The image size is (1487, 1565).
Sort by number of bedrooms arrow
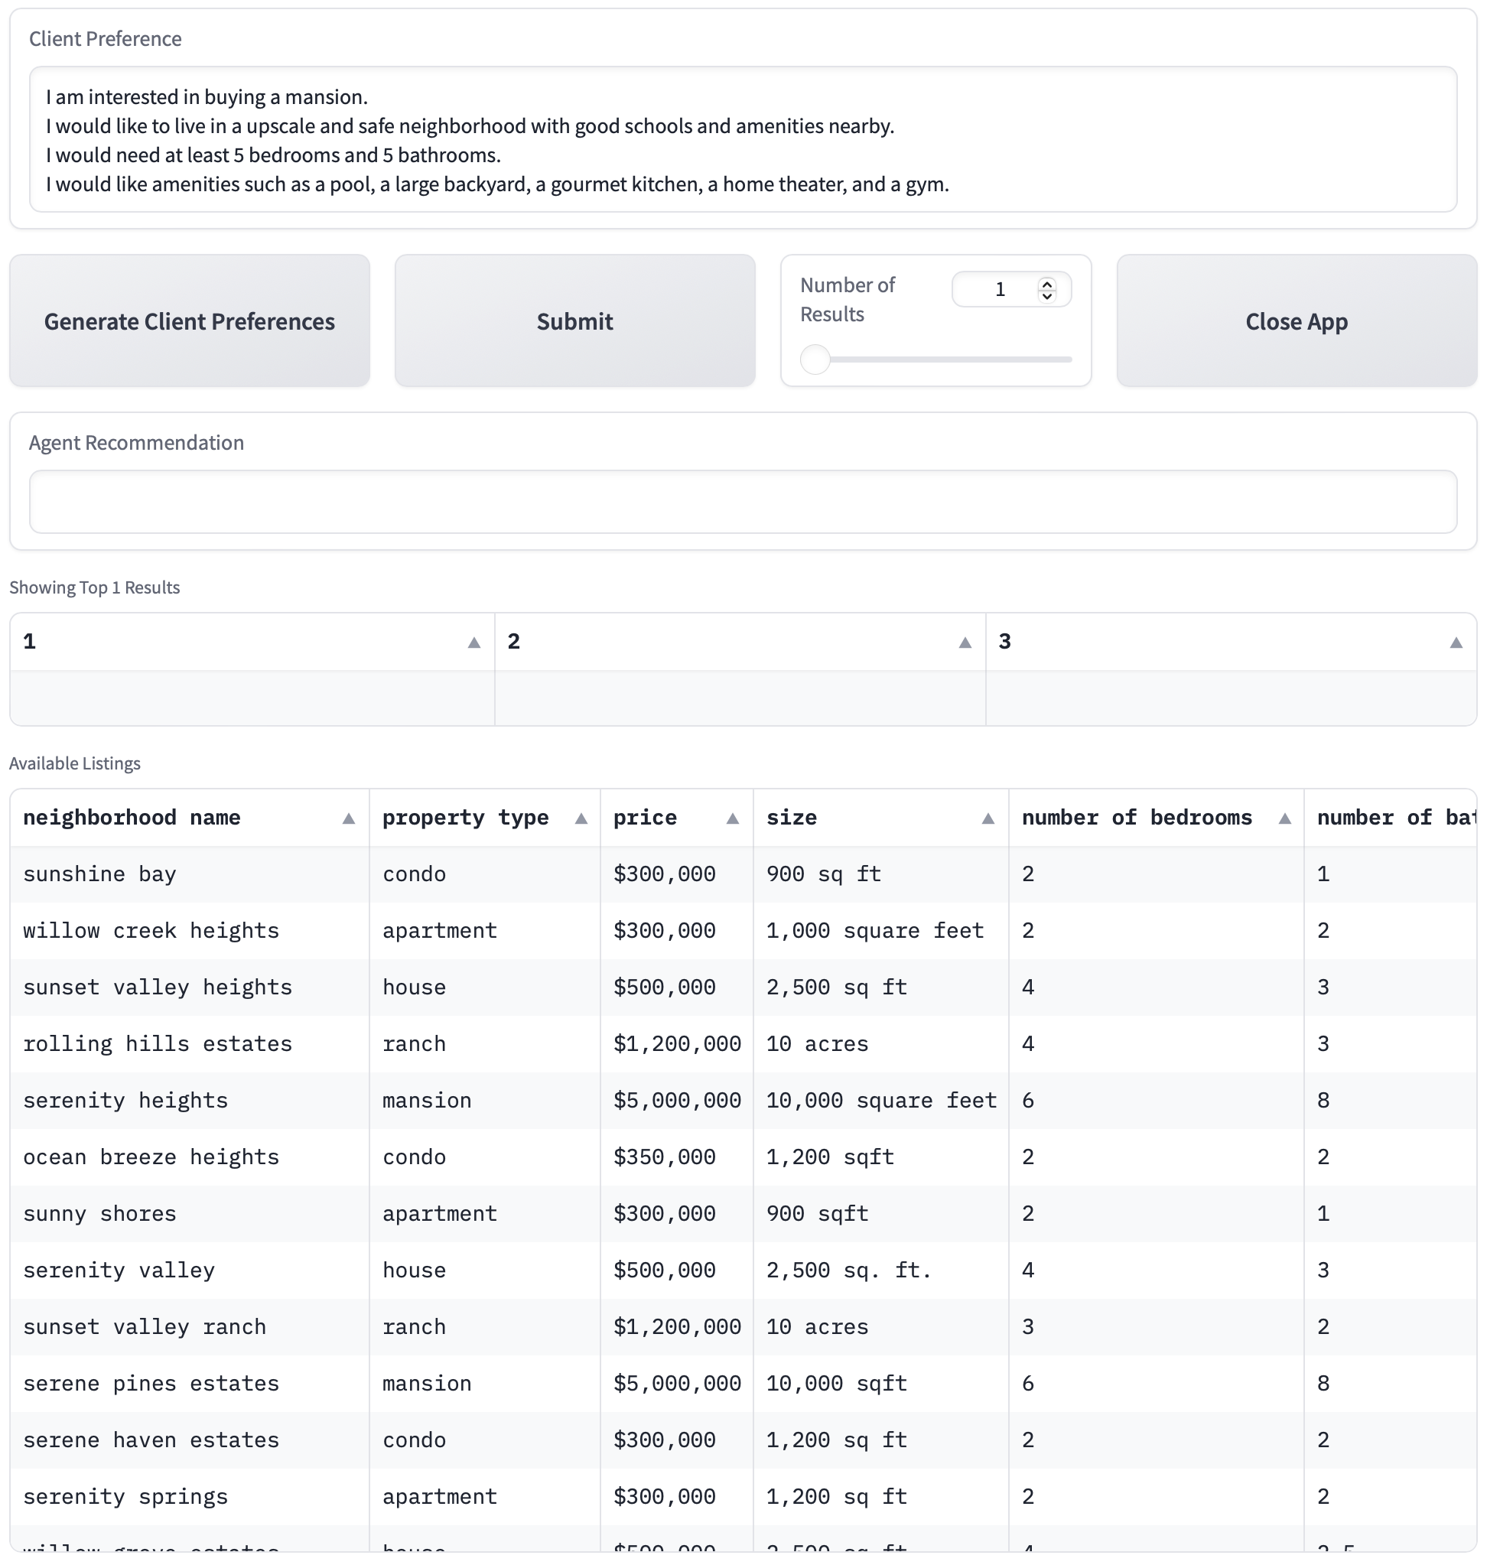coord(1285,818)
